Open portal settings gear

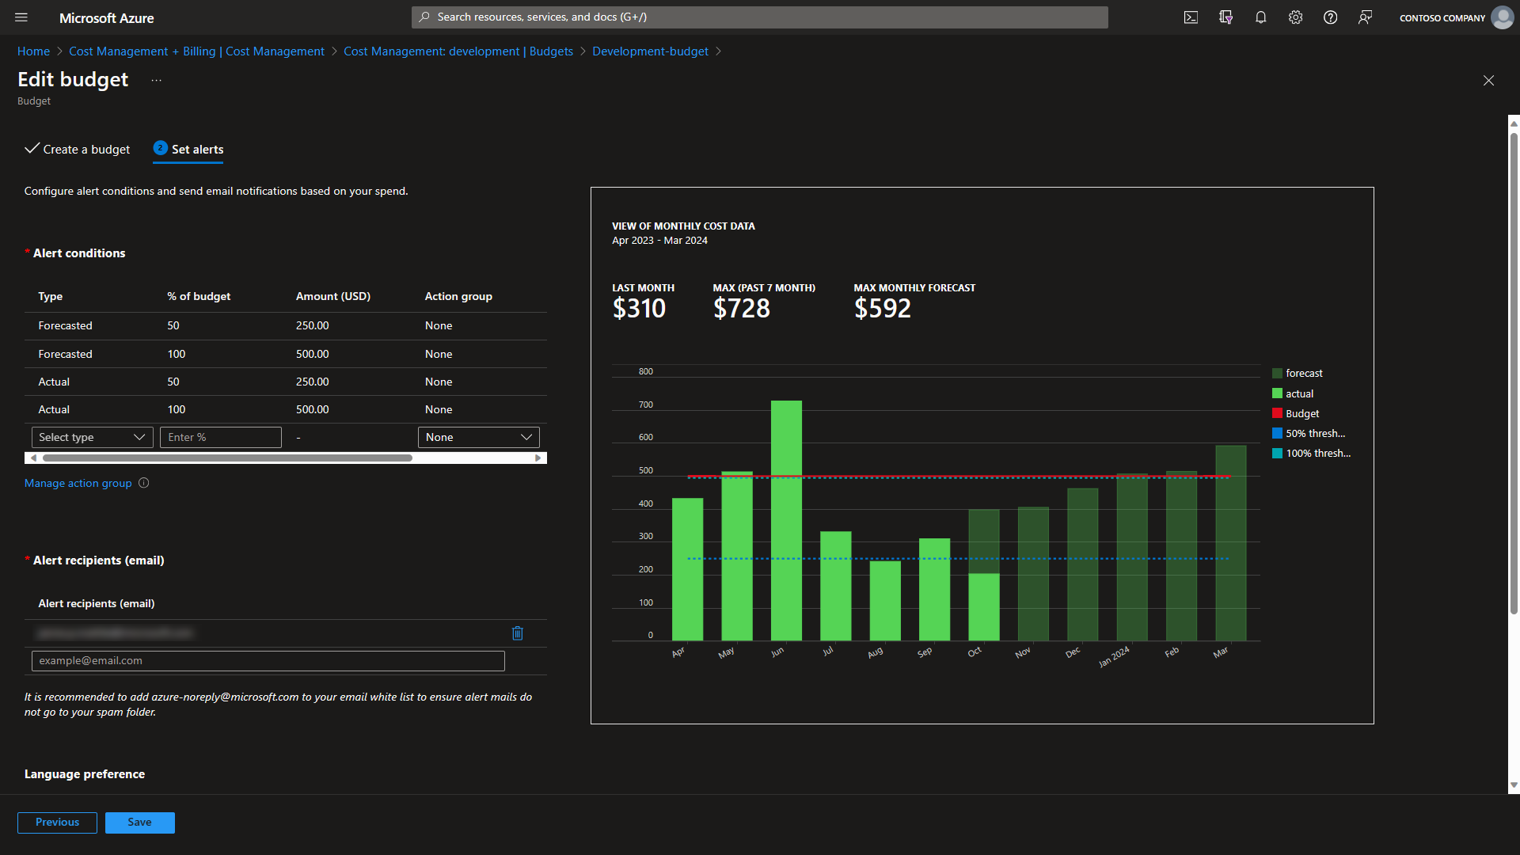1295,17
